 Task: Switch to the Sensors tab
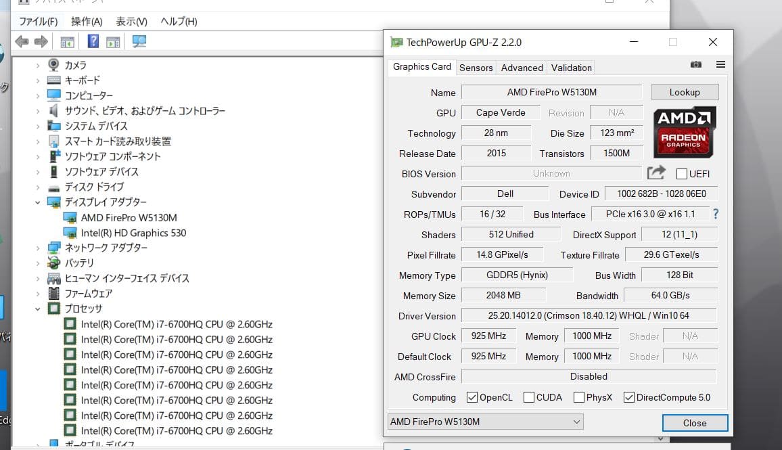(x=476, y=68)
